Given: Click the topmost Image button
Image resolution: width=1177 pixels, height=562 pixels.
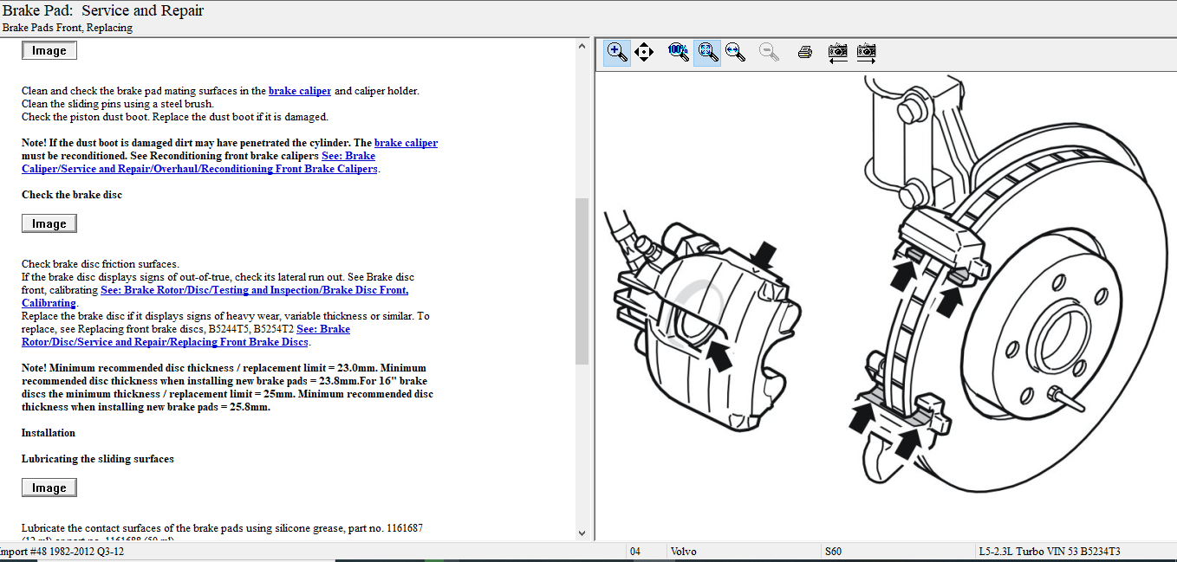Looking at the screenshot, I should pyautogui.click(x=49, y=50).
